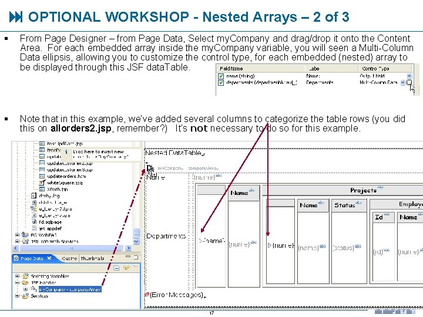Click the Services folder icon
Image resolution: width=423 pixels, height=317 pixels.
click(x=26, y=296)
